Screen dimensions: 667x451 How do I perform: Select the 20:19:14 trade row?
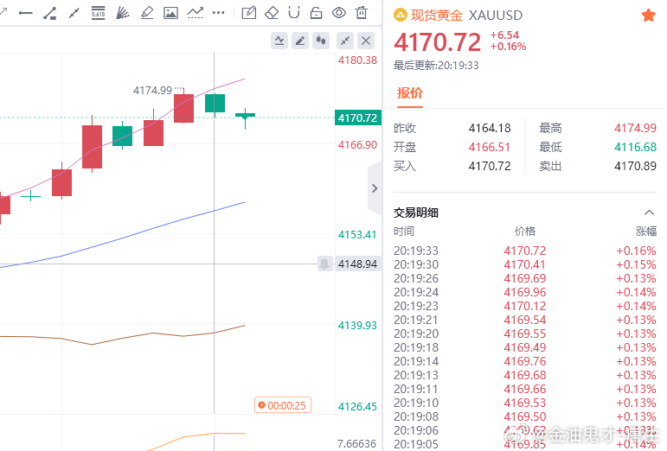525,361
